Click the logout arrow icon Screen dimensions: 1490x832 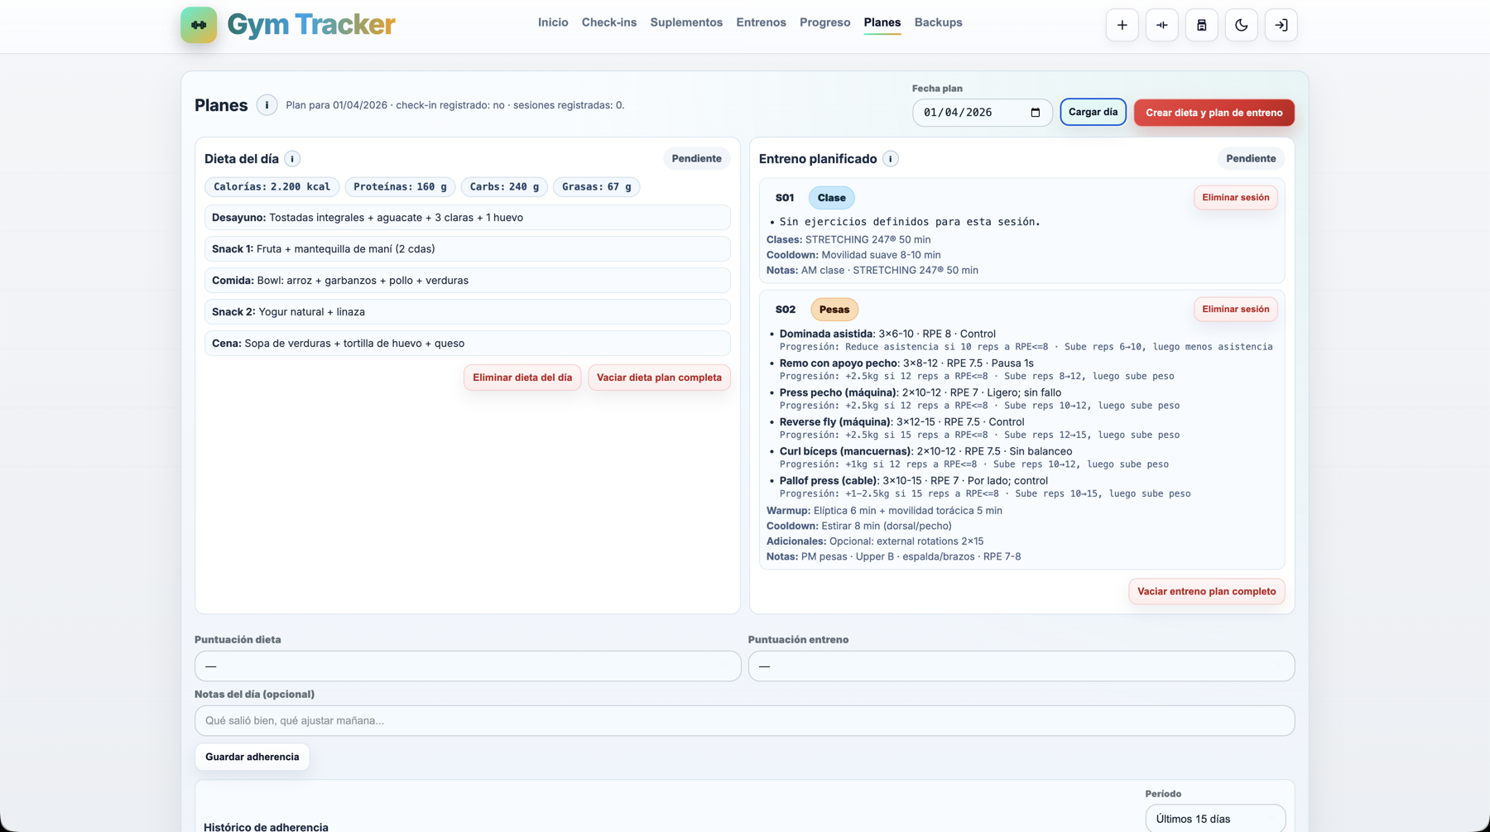[1281, 25]
